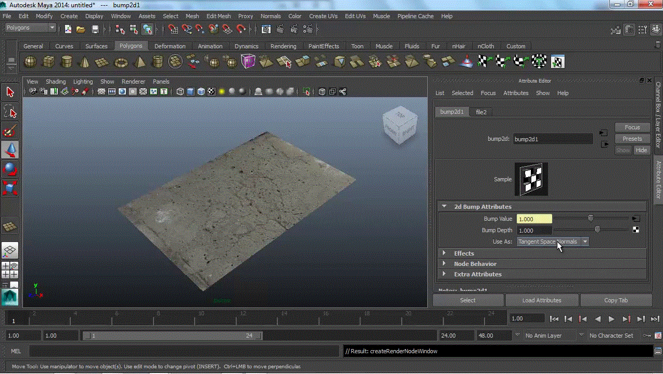Activate the Rotate tool
The image size is (663, 374).
pos(10,169)
